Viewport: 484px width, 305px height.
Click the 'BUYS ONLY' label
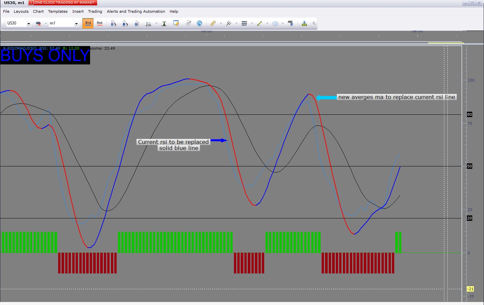pyautogui.click(x=45, y=56)
